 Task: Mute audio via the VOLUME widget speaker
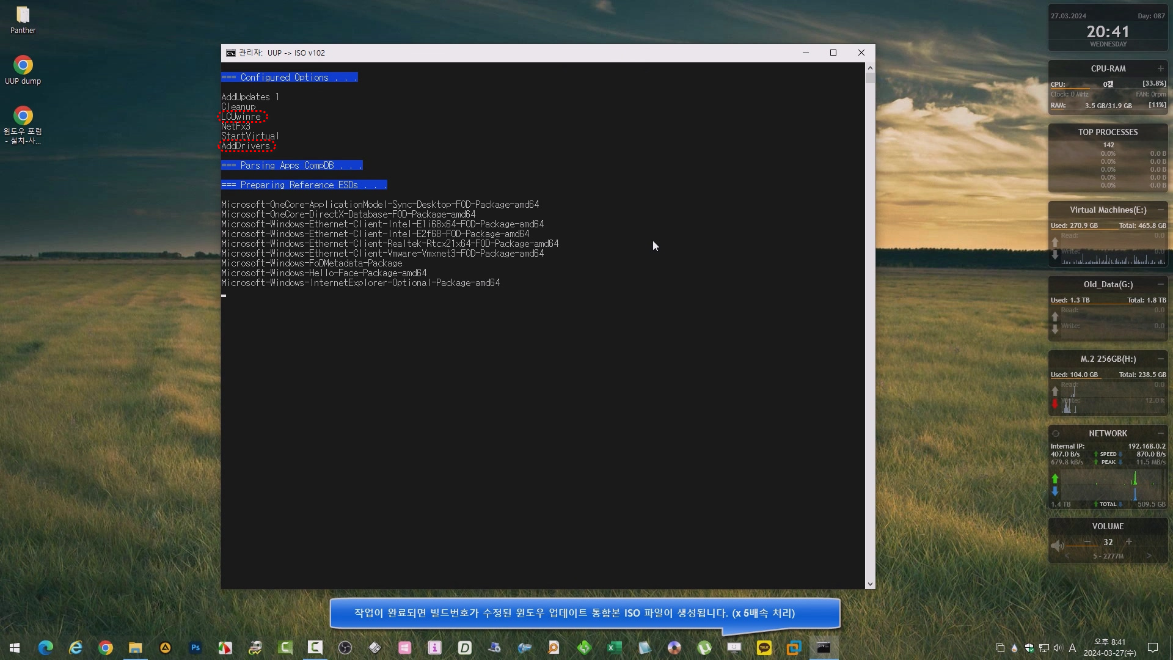click(1057, 545)
